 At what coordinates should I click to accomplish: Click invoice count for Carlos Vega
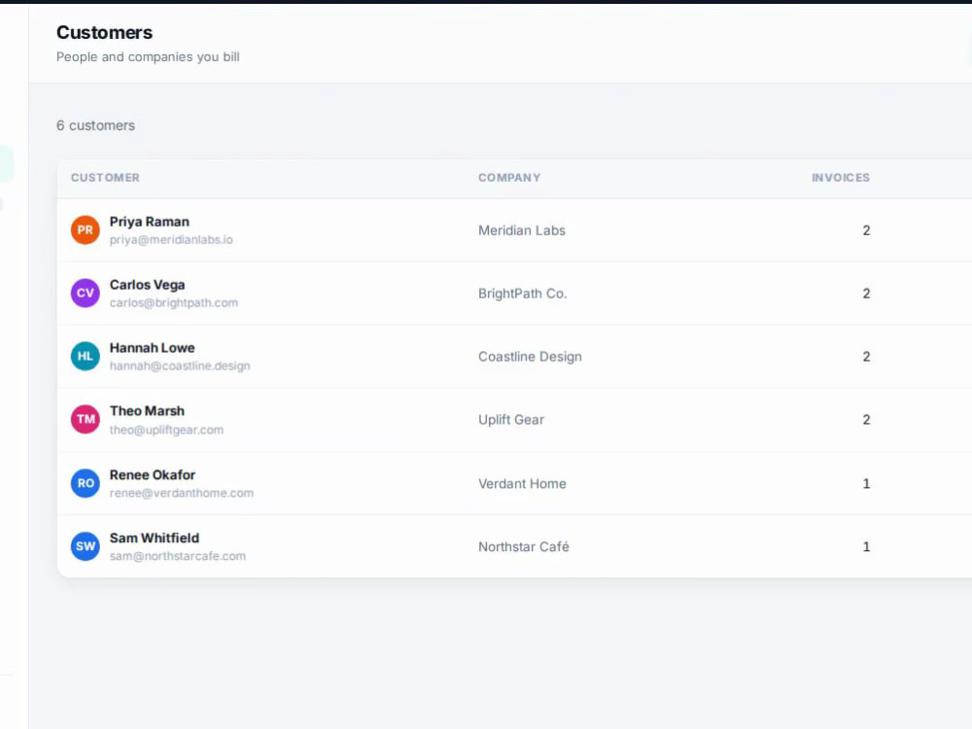tap(866, 294)
